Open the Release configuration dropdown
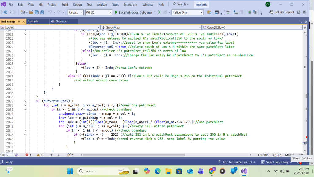 pos(75,12)
